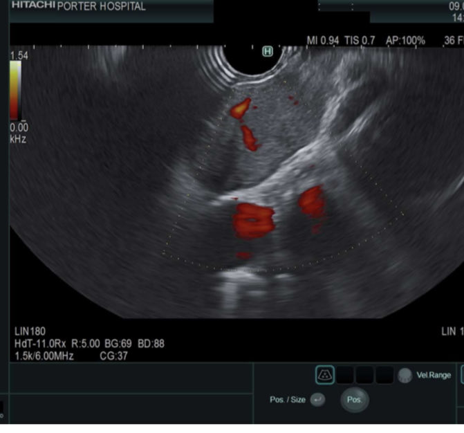Screen dimensions: 464x433
Task: Click the 0.00 scale minimum value
Action: tap(19, 127)
